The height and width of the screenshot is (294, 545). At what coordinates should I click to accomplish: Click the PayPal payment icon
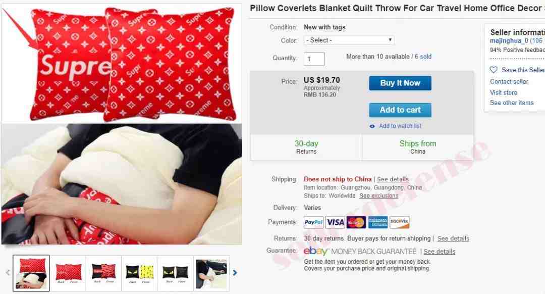pos(313,222)
